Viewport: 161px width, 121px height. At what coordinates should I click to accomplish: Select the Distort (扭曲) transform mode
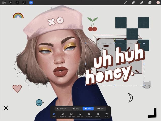tap(88, 109)
